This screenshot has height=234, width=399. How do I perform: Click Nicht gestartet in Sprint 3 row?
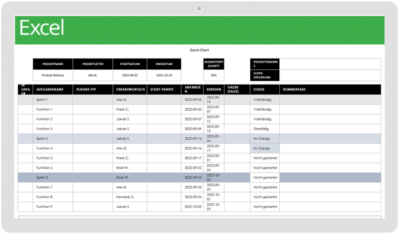pyautogui.click(x=265, y=177)
